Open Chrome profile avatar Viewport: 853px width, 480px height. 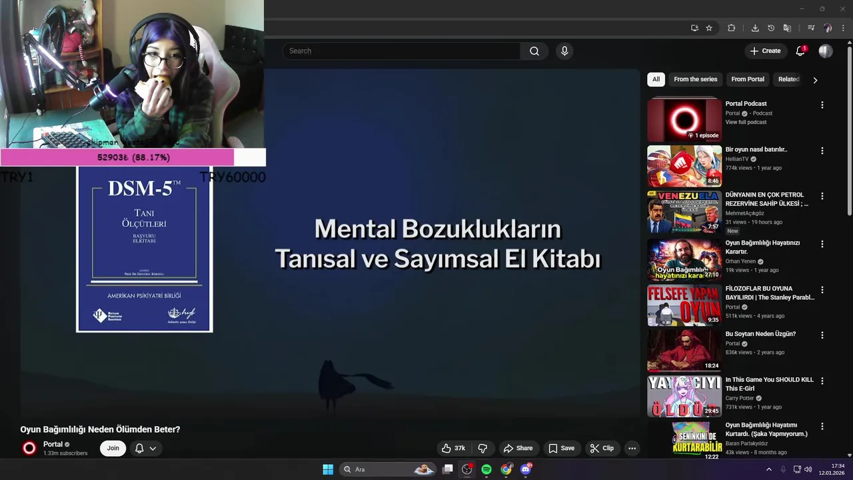pyautogui.click(x=828, y=28)
